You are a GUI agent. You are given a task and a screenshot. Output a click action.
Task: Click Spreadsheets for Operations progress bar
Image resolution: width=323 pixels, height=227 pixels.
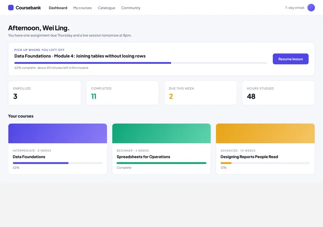(161, 163)
